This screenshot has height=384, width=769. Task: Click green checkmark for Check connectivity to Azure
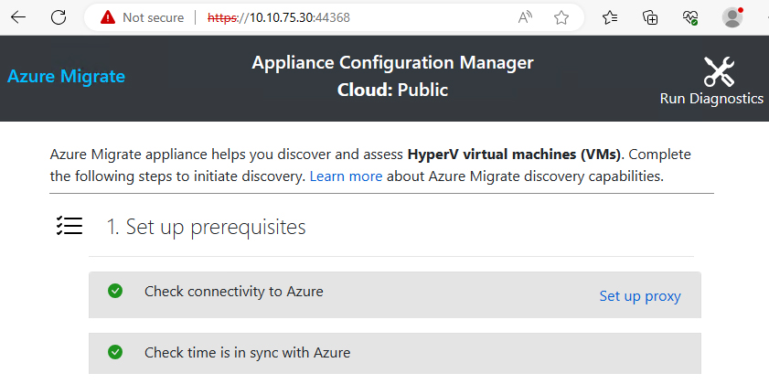(x=115, y=291)
